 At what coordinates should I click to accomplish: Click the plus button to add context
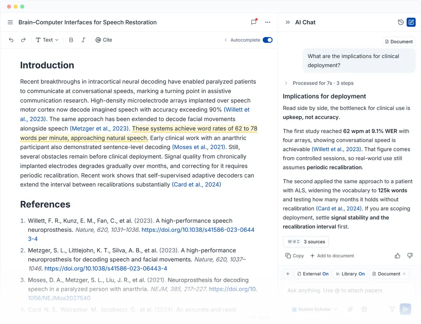point(288,274)
